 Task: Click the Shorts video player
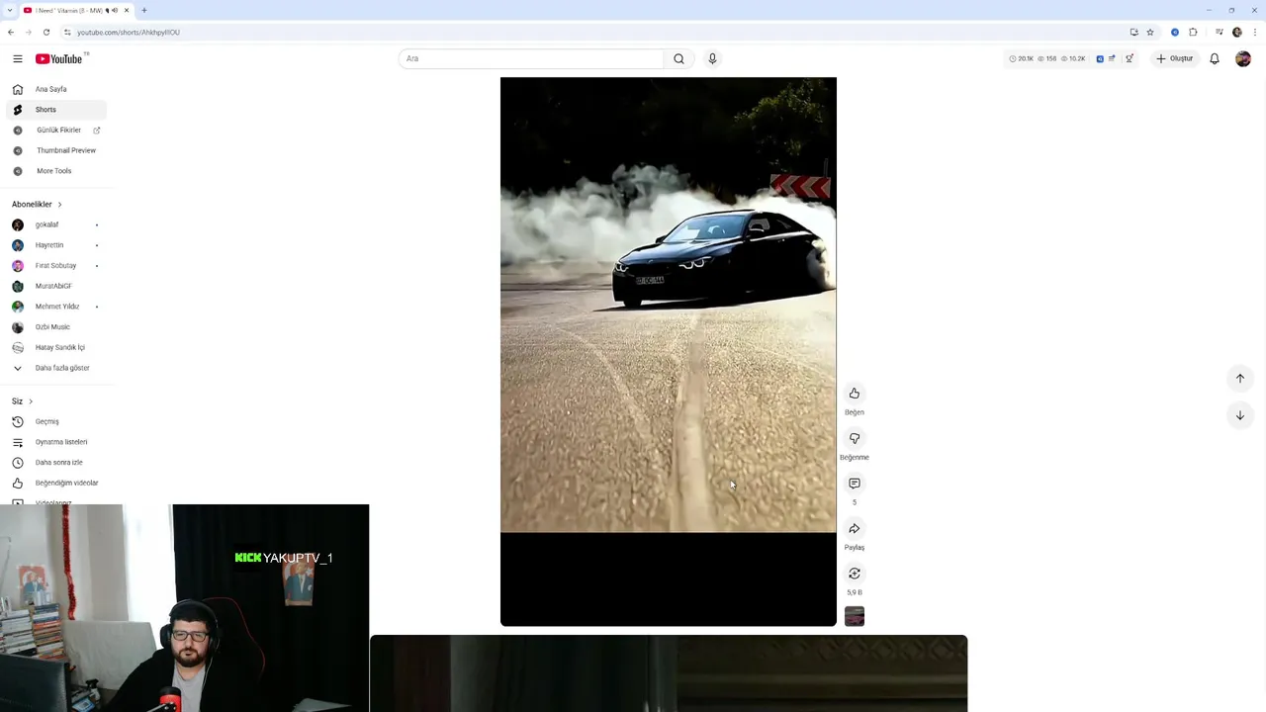pos(669,351)
